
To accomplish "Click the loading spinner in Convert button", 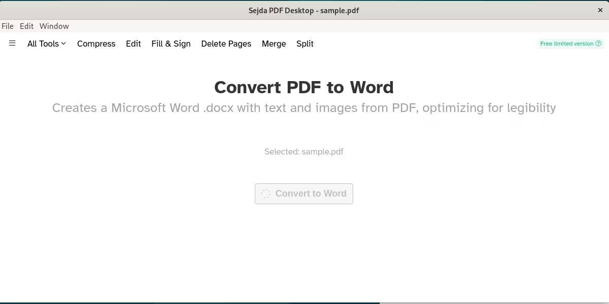I will (265, 194).
